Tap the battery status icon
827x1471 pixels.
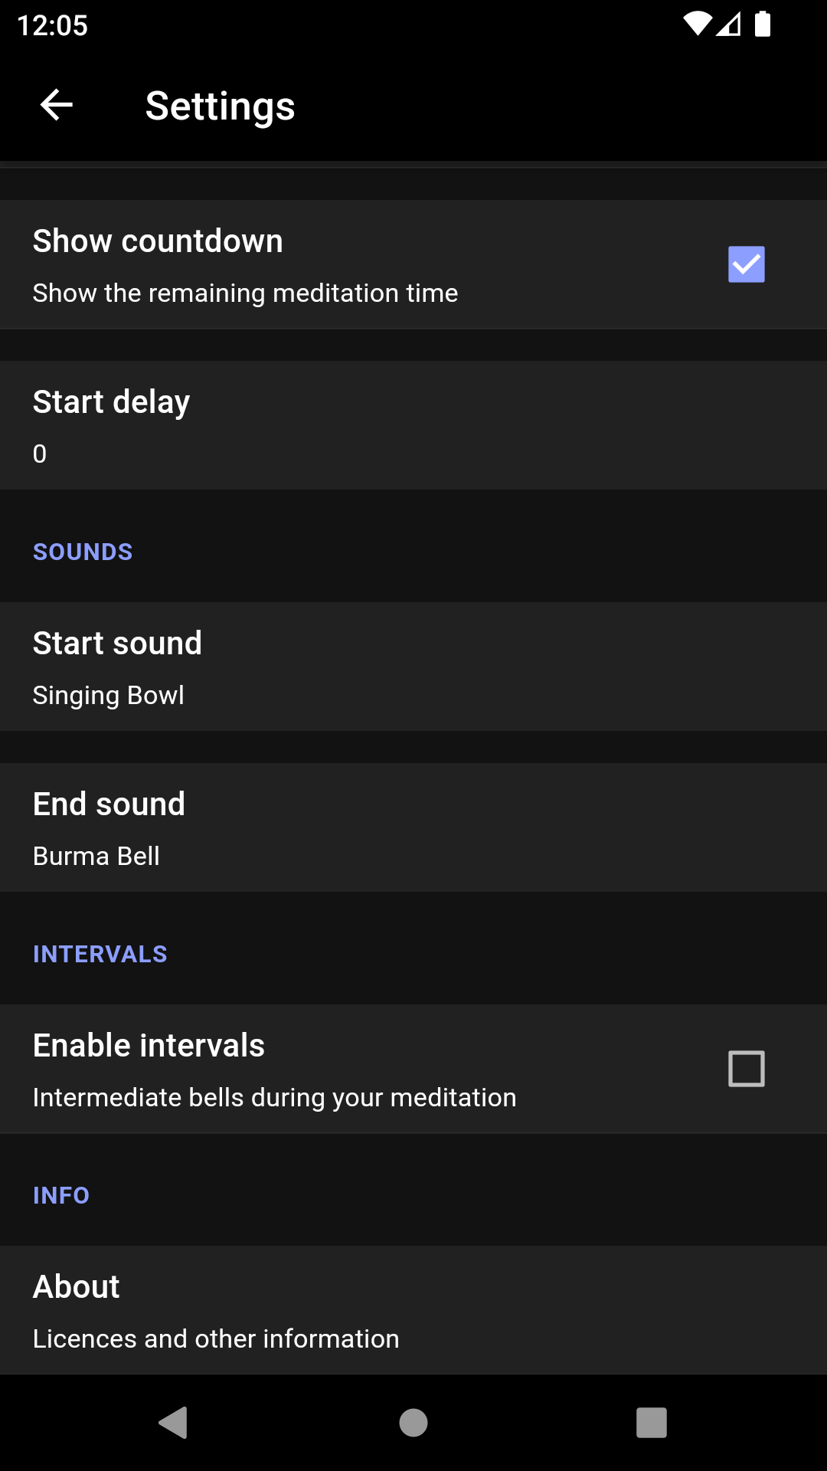coord(763,25)
